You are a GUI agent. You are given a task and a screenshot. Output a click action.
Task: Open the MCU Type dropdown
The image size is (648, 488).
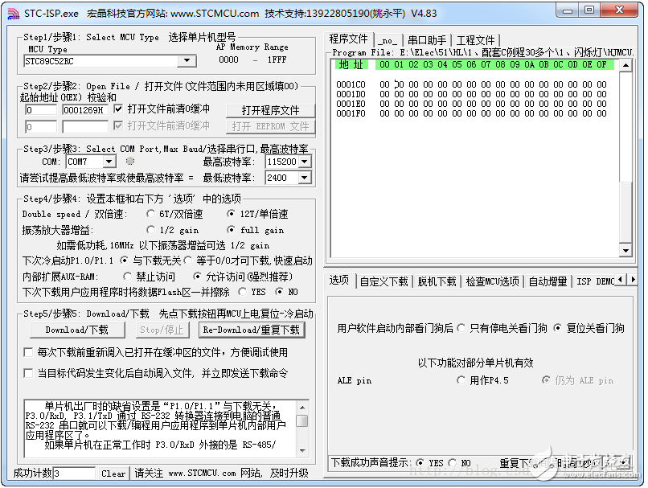tap(187, 60)
